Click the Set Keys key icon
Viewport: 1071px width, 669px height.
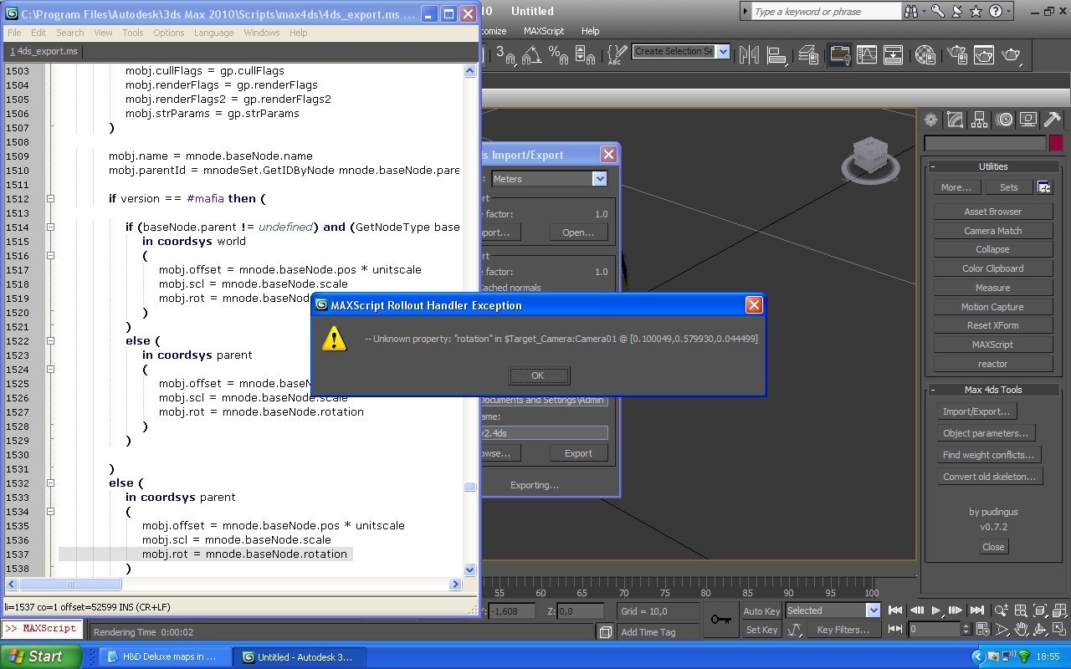tap(720, 620)
